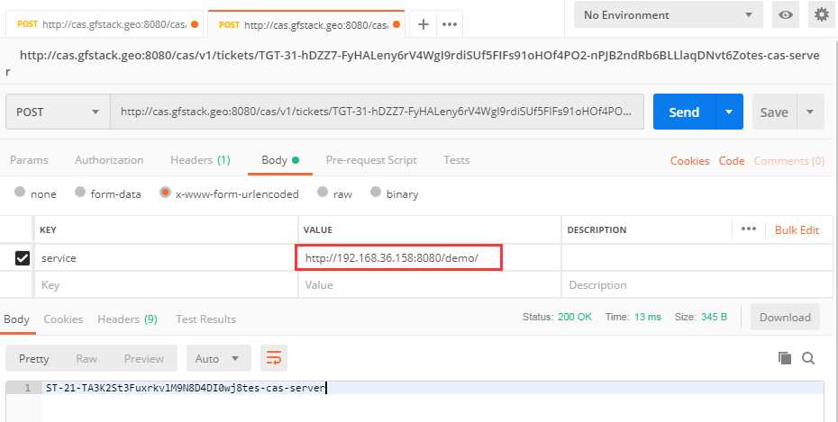Viewport: 838px width, 422px height.
Task: Open the manage environments gear icon
Action: pyautogui.click(x=821, y=15)
